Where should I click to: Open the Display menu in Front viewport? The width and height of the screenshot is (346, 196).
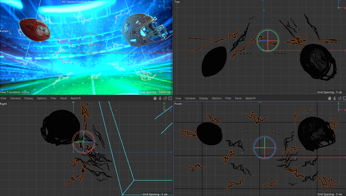click(203, 98)
